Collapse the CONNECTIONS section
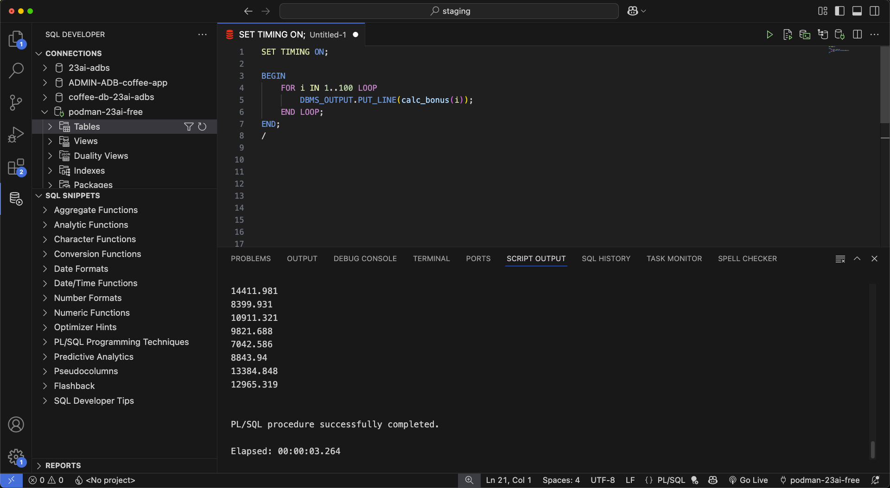 click(39, 53)
